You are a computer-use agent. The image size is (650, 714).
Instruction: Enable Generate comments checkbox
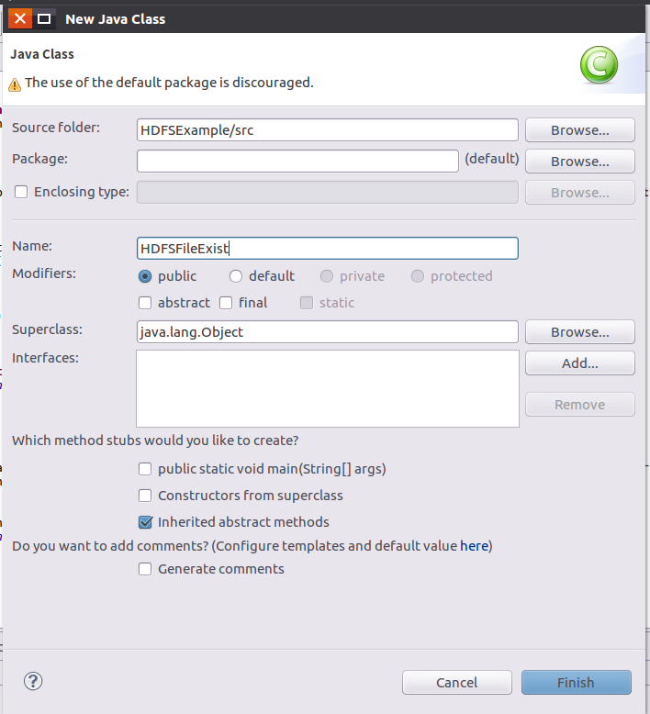pos(145,569)
